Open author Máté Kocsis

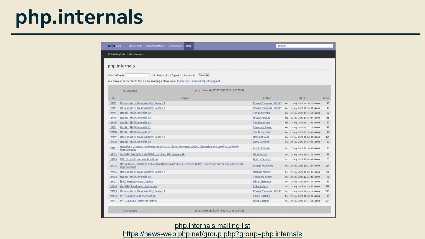coord(260,154)
